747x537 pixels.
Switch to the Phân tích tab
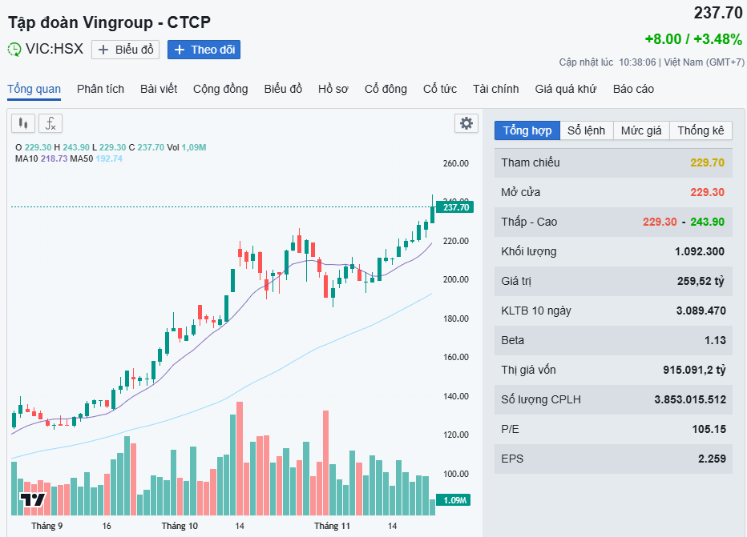click(100, 89)
